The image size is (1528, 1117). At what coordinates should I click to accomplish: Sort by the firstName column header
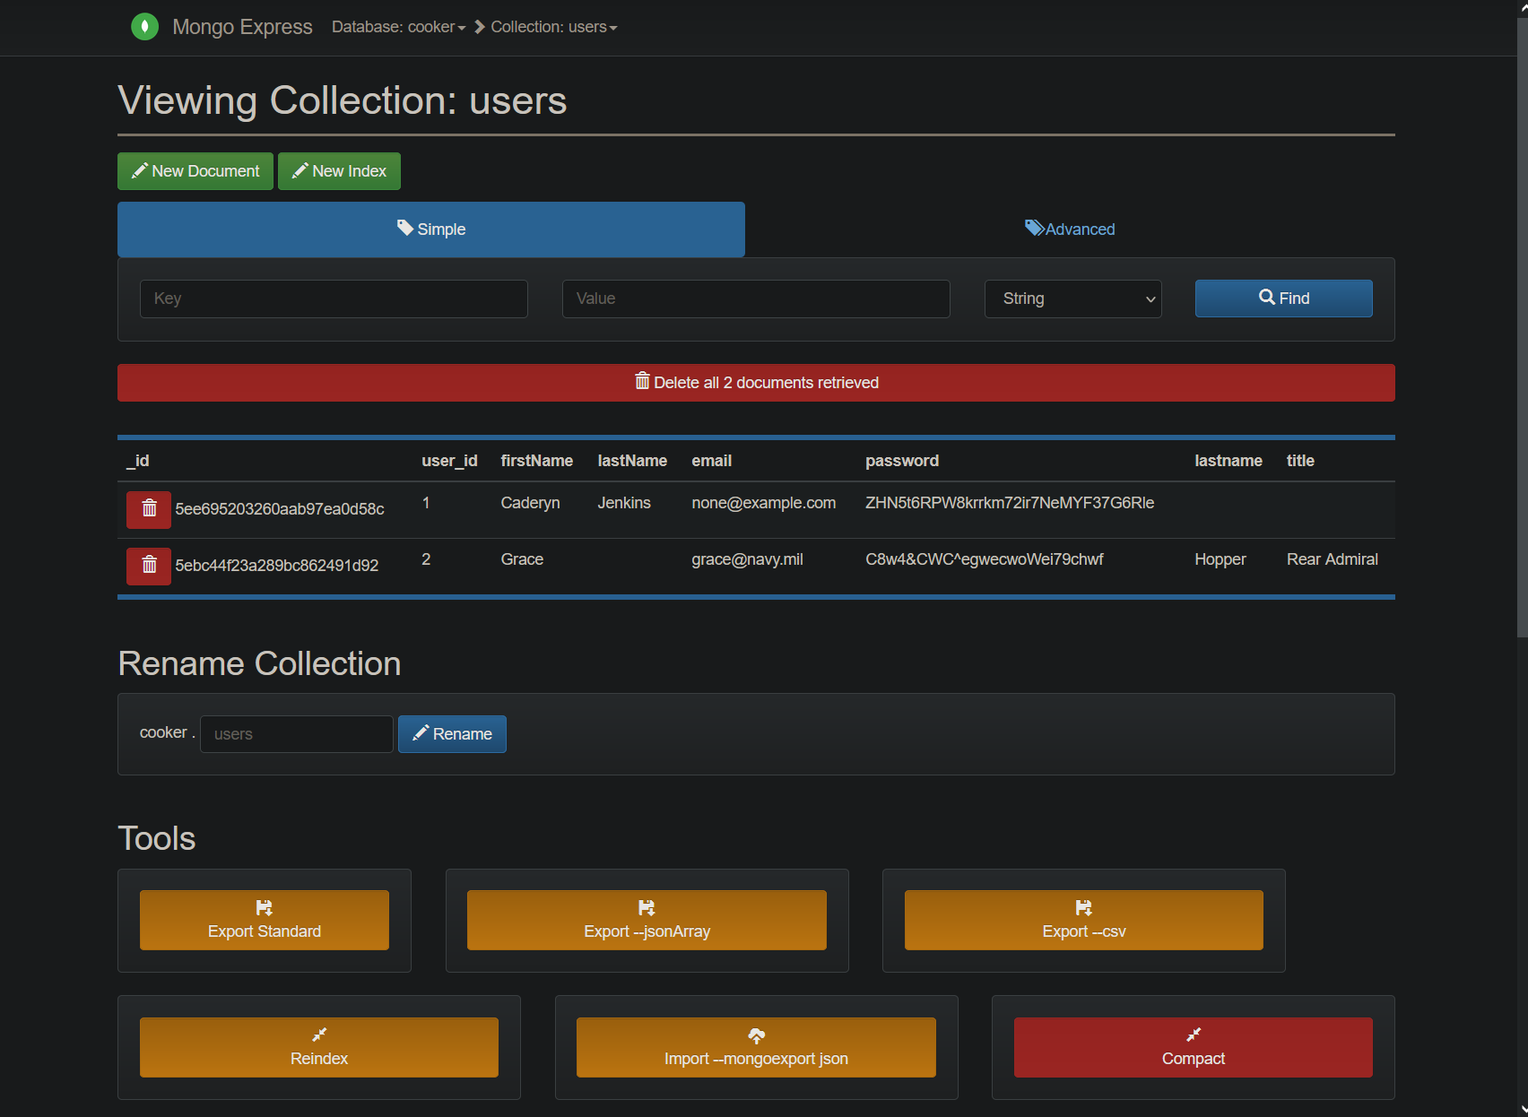coord(536,461)
